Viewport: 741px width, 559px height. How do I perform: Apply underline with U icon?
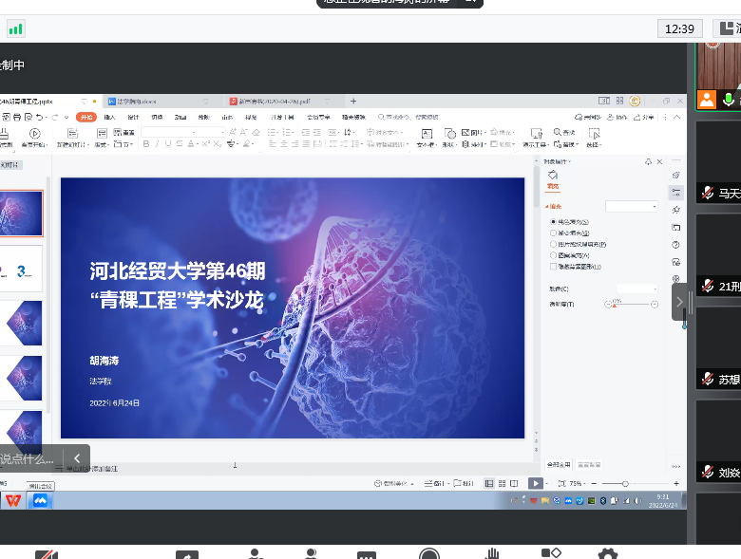168,143
